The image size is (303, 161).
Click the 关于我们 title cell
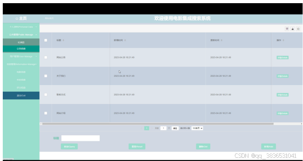(x=61, y=76)
